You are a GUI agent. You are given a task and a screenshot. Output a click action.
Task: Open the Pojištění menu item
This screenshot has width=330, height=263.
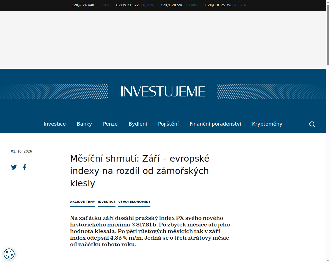pos(168,124)
